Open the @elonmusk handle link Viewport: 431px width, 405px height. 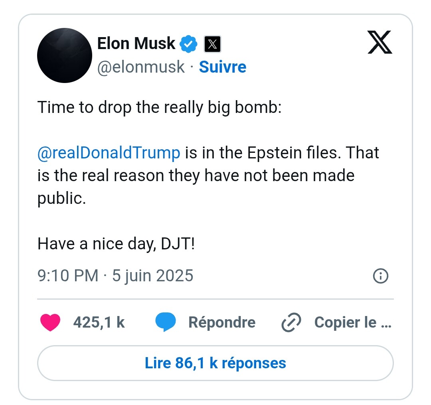click(x=141, y=67)
